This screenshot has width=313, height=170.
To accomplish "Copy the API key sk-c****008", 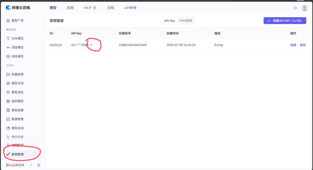I will click(x=91, y=45).
